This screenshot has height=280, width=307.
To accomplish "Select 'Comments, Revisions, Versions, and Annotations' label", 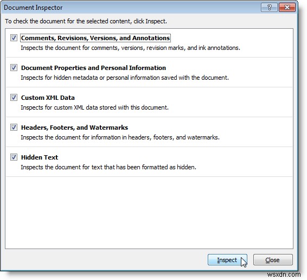I will [95, 38].
